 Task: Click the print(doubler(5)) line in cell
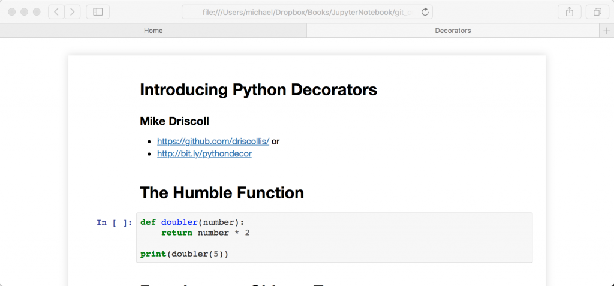pos(185,254)
